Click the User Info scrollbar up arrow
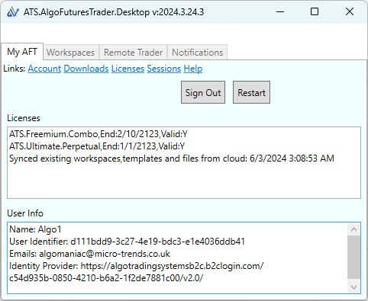 point(353,229)
